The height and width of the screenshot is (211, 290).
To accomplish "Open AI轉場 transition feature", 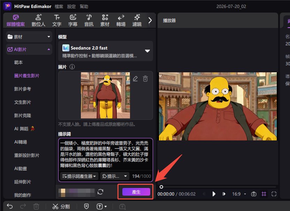I will [x=21, y=142].
